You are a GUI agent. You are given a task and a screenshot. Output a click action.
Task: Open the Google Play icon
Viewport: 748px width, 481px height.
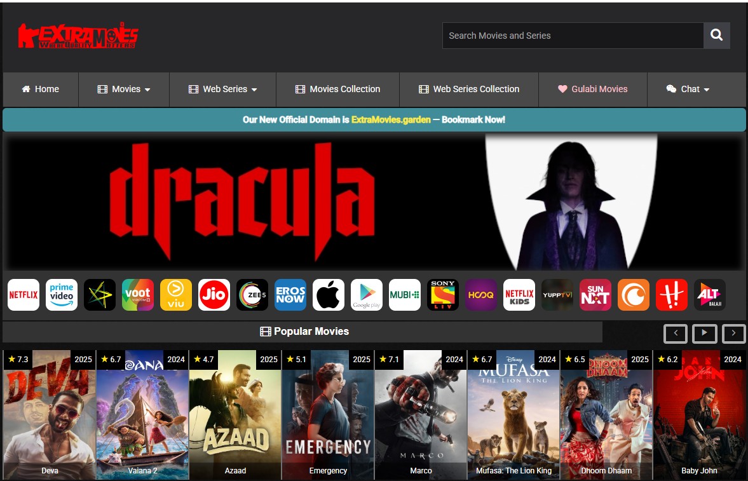(x=367, y=295)
